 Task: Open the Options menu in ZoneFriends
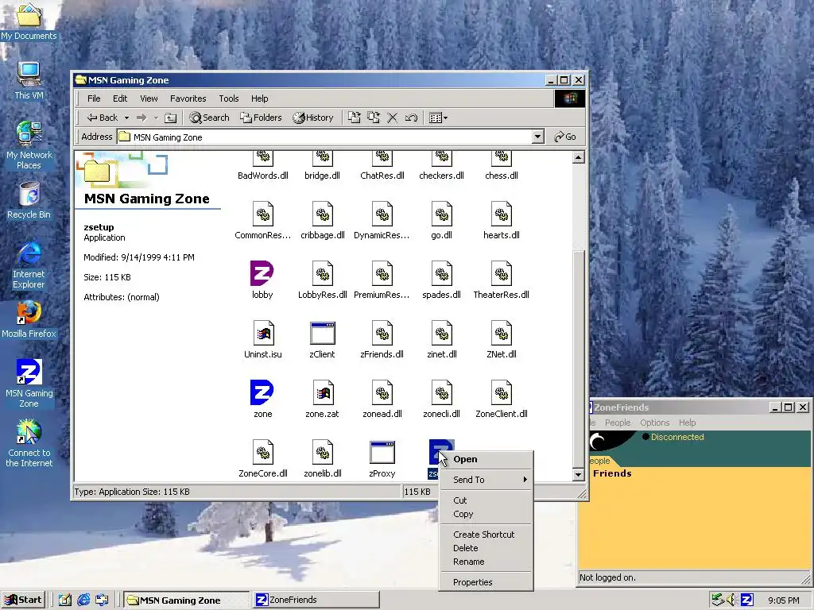tap(655, 423)
